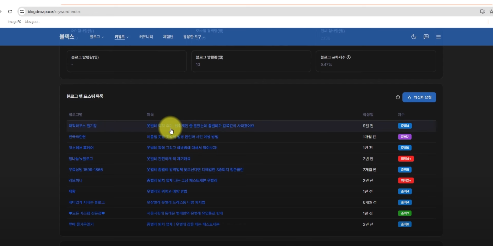Viewport: 493px width, 246px height.
Task: Open post 서울시립대 동대문 벌레방역 옷벌레 유입통로 방제
Action: tap(185, 213)
